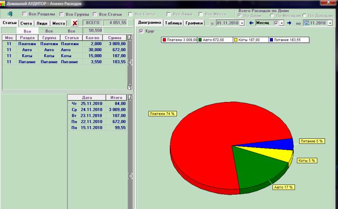The image size is (338, 209).
Task: Toggle the 'Все Разделы' checkbox
Action: tap(25, 14)
